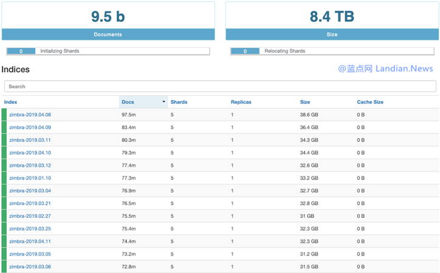Viewport: 440px width, 273px height.
Task: Select index zimbra-2019.04.10
Action: point(30,153)
